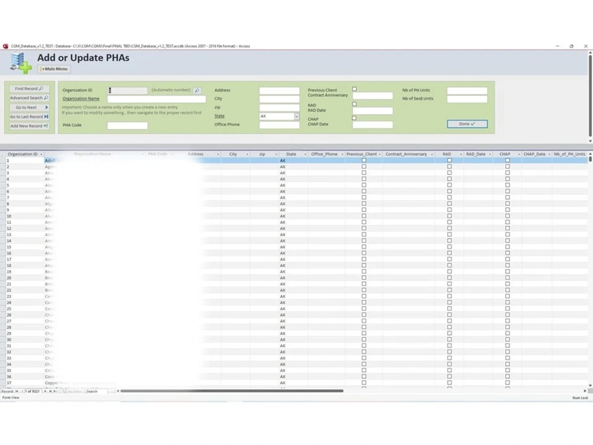The height and width of the screenshot is (445, 593).
Task: Check the RAD checkbox on the form
Action: (x=354, y=103)
